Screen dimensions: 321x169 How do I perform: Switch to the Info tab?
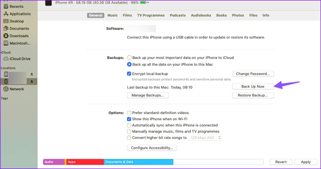tap(266, 15)
